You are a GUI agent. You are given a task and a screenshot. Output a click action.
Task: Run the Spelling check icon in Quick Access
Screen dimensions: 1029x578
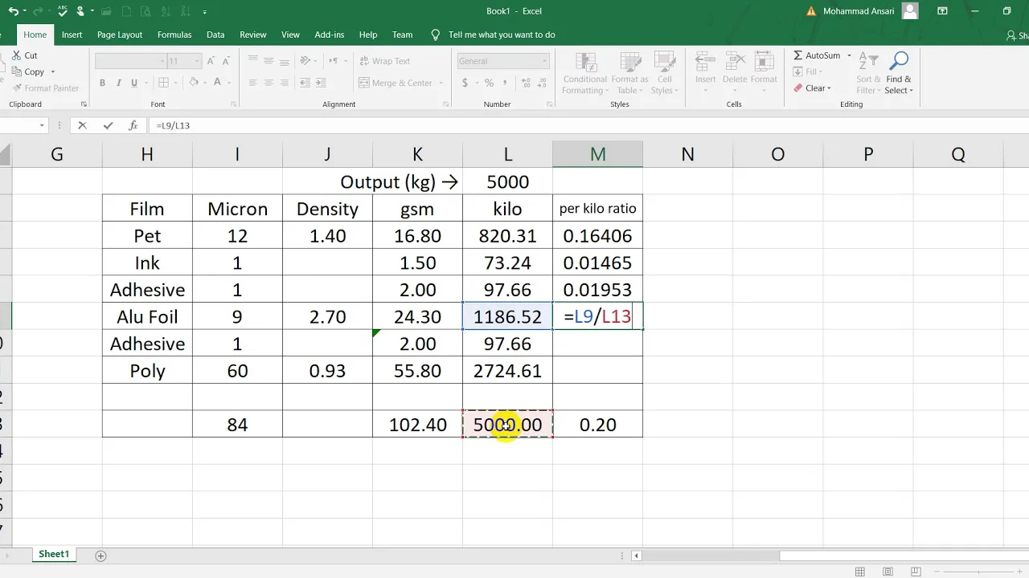click(61, 11)
